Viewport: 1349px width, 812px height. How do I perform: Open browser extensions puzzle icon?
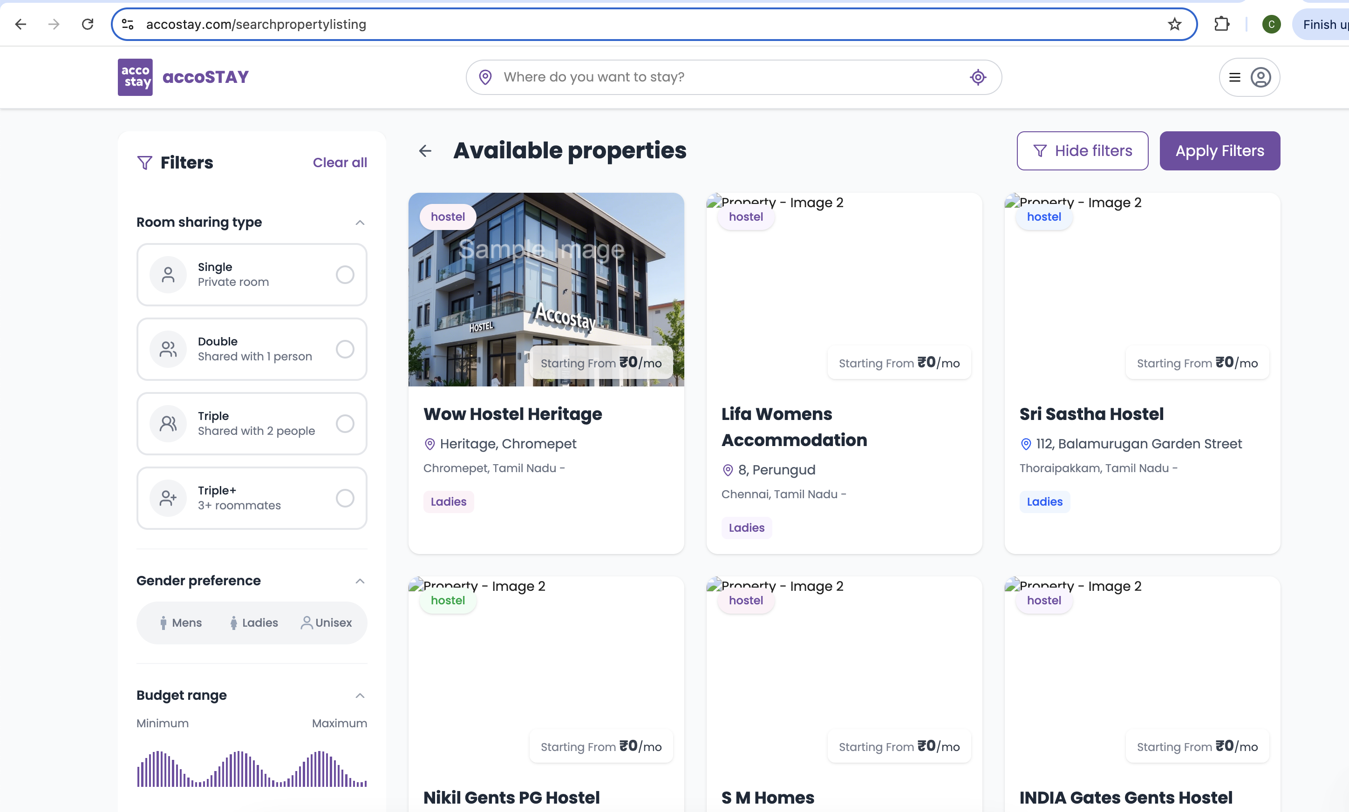click(1221, 24)
